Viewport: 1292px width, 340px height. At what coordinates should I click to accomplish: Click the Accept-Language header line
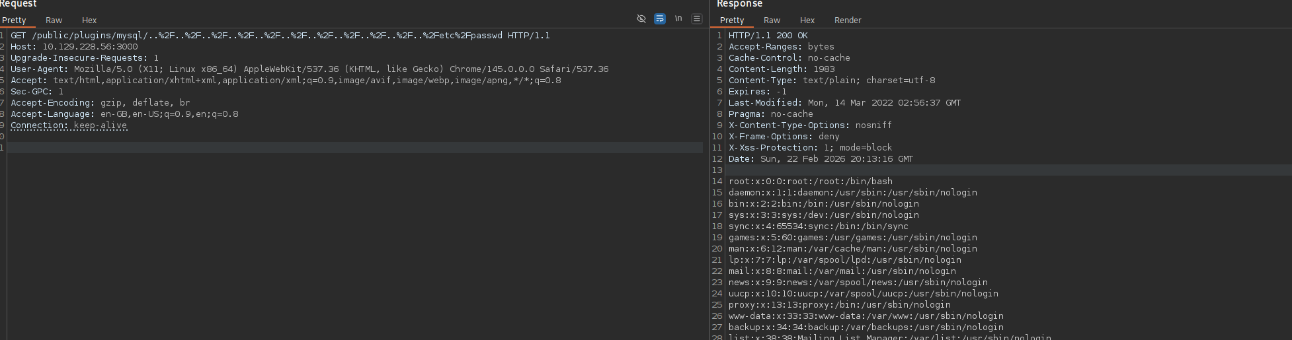[x=124, y=114]
